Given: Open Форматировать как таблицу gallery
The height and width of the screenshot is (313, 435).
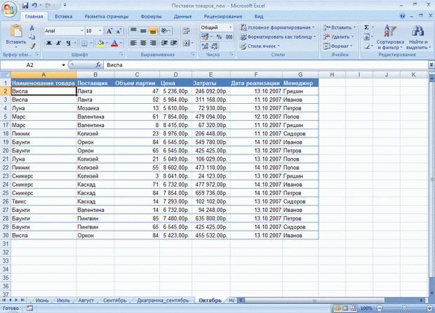Looking at the screenshot, I should click(x=278, y=36).
